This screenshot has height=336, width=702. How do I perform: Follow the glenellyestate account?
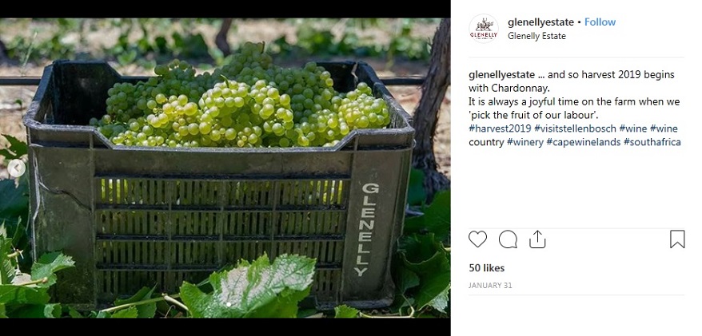600,22
